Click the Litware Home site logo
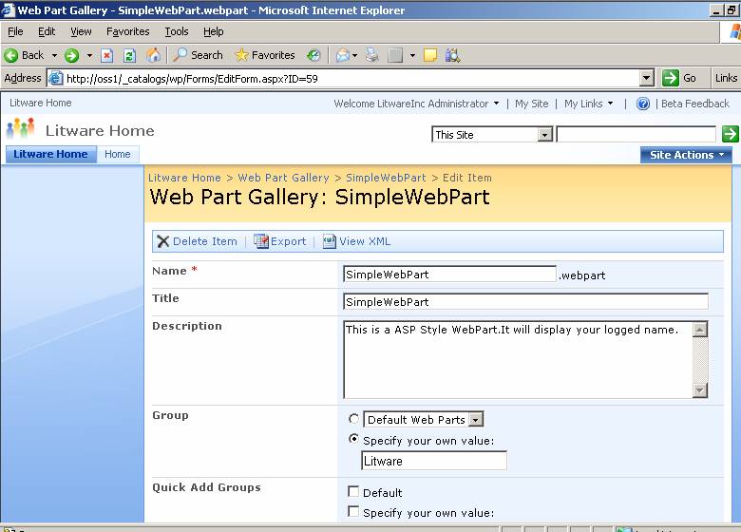This screenshot has width=741, height=532. pyautogui.click(x=20, y=128)
